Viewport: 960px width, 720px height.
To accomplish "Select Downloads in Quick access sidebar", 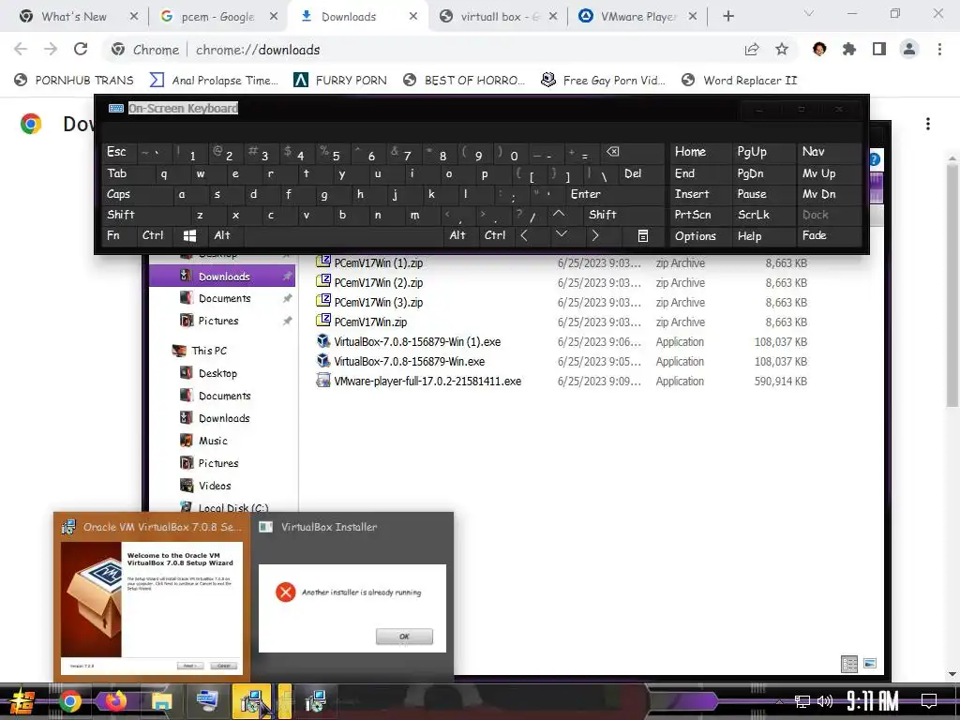I will tap(222, 277).
